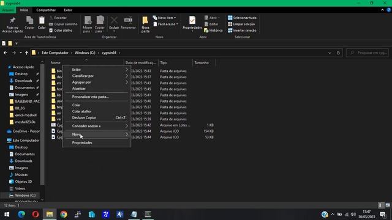Click Selecionar tudo
The height and width of the screenshot is (220, 392).
pyautogui.click(x=242, y=18)
